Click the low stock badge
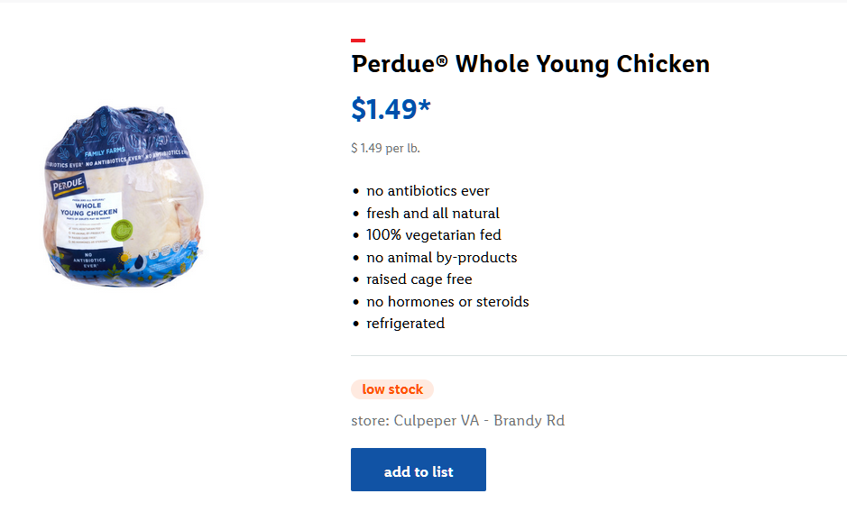 pos(392,389)
